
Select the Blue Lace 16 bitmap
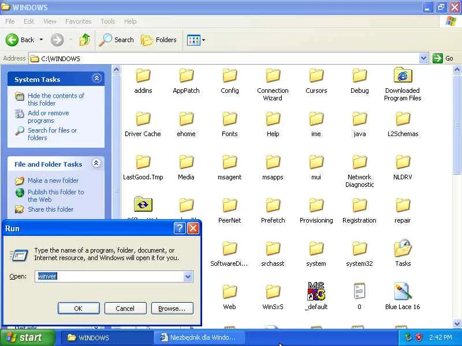pos(403,295)
